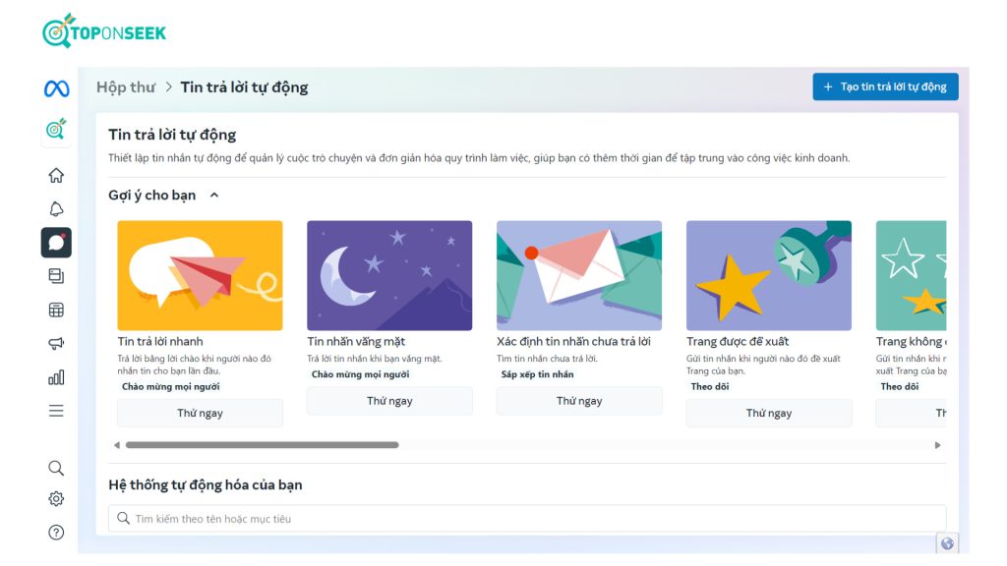Image resolution: width=1007 pixels, height=566 pixels.
Task: Click the Meta logo icon in sidebar
Action: (x=56, y=89)
